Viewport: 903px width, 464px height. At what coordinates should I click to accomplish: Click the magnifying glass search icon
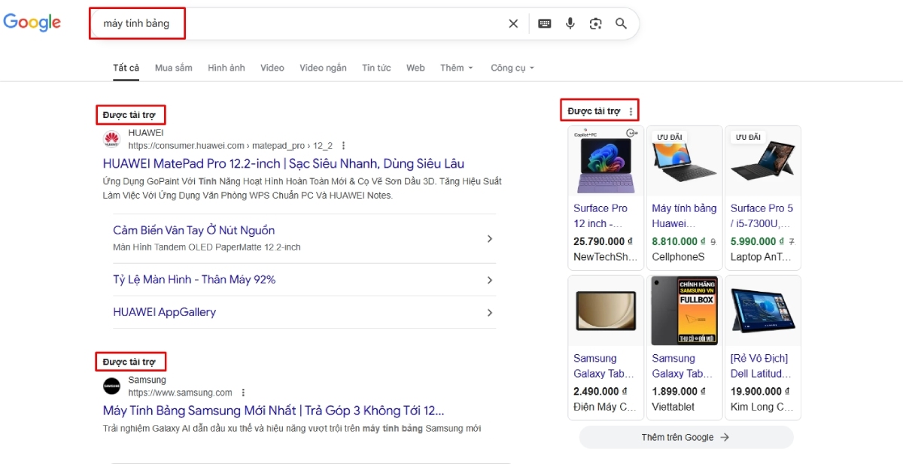pyautogui.click(x=621, y=23)
